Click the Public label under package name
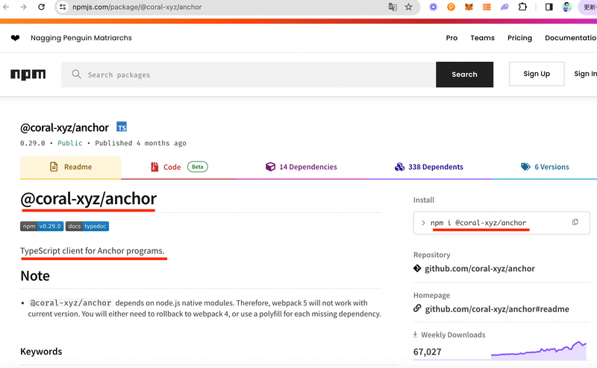This screenshot has width=597, height=368. [x=69, y=143]
